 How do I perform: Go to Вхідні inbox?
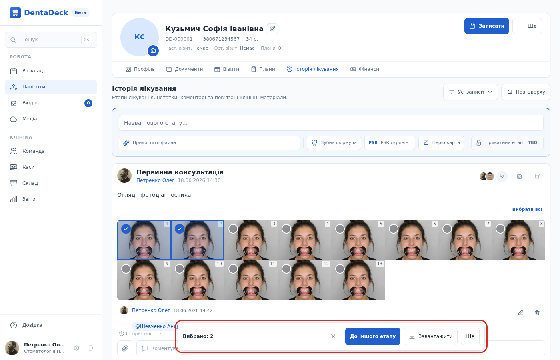coord(51,103)
